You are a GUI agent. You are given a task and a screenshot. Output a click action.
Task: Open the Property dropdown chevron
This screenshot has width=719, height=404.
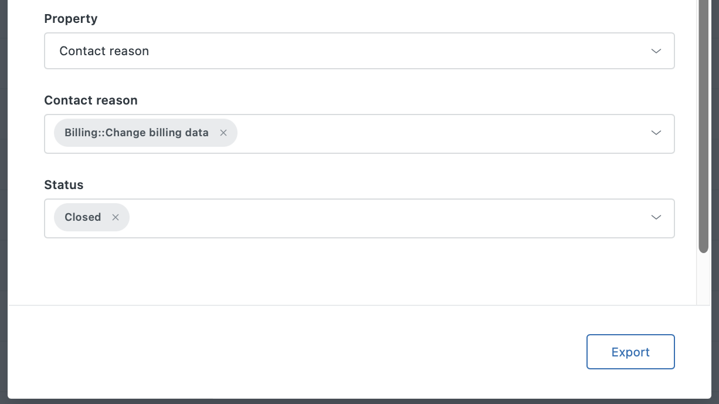(656, 51)
